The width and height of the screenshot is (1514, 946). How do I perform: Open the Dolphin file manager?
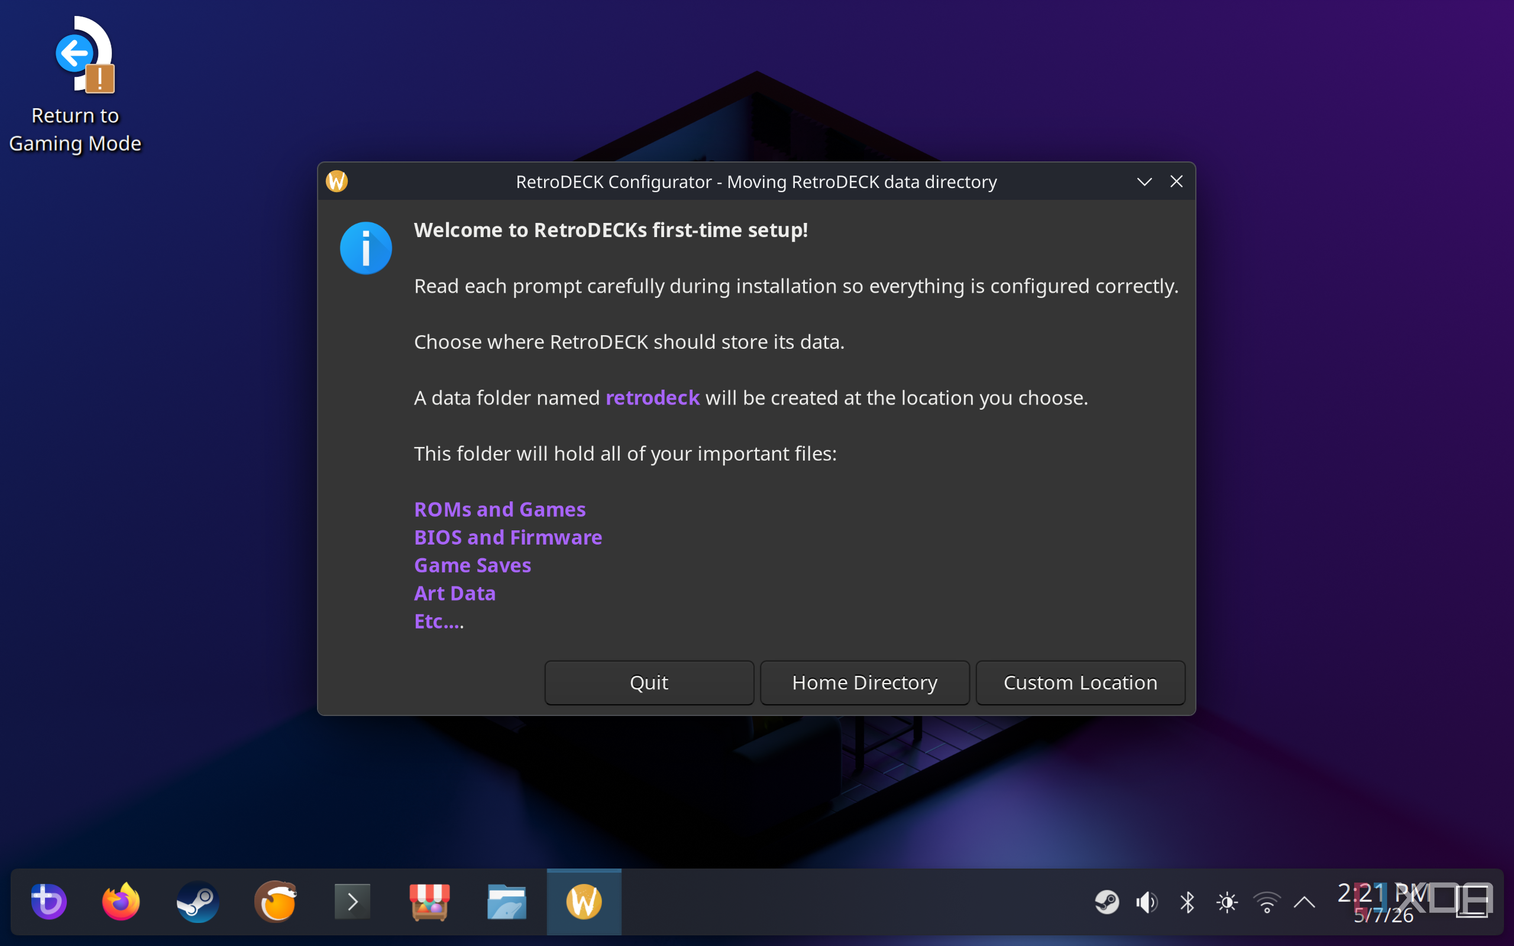tap(506, 902)
